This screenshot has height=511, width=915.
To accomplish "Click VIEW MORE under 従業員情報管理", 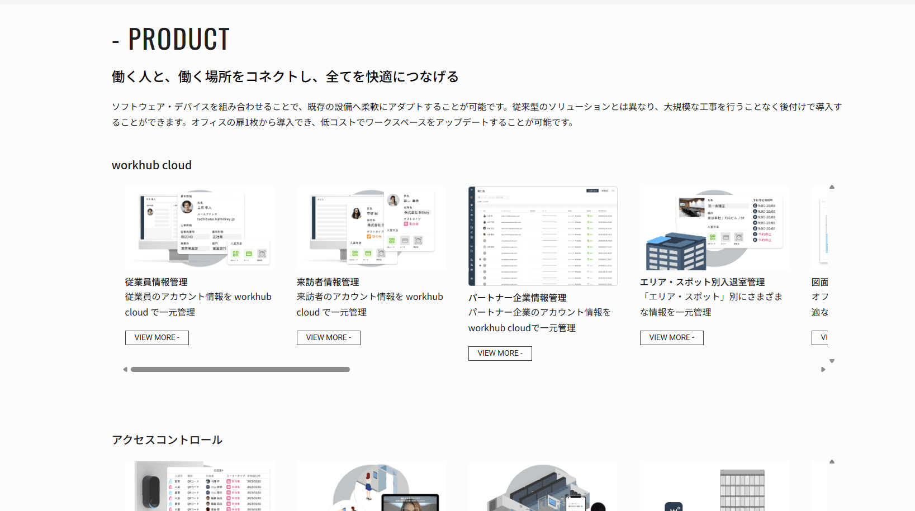I will 157,338.
